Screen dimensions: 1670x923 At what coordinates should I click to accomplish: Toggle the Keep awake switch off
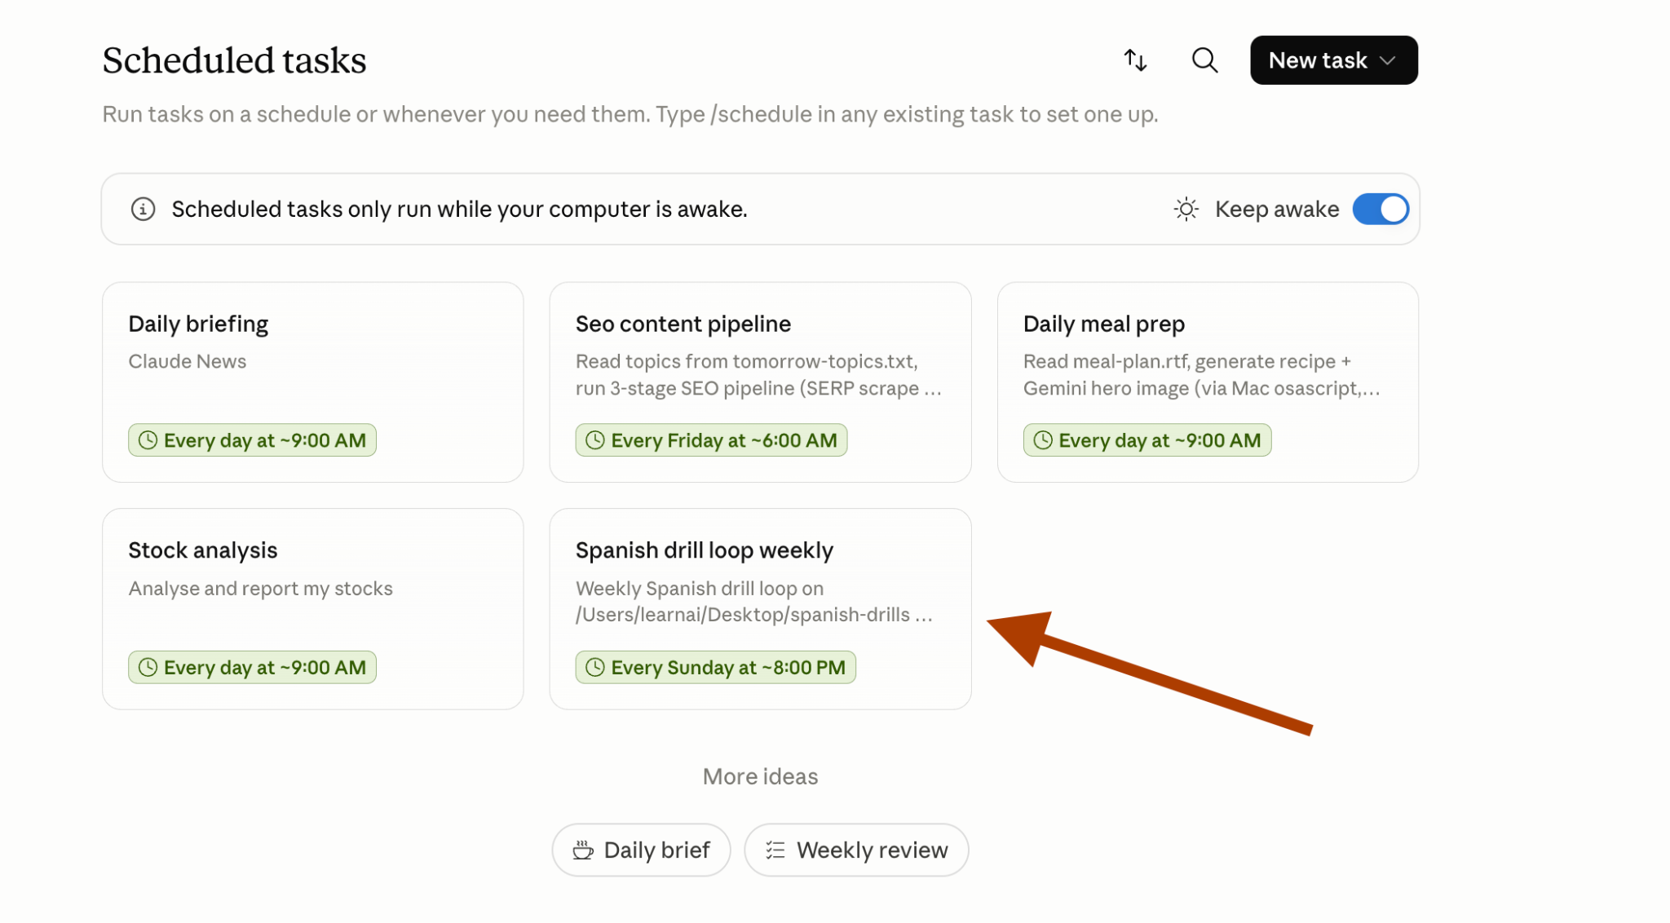tap(1381, 210)
